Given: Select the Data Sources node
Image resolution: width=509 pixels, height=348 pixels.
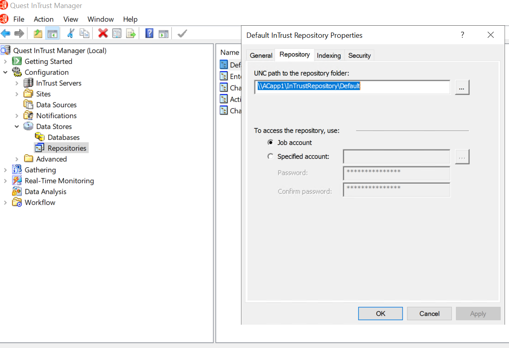Looking at the screenshot, I should click(56, 105).
